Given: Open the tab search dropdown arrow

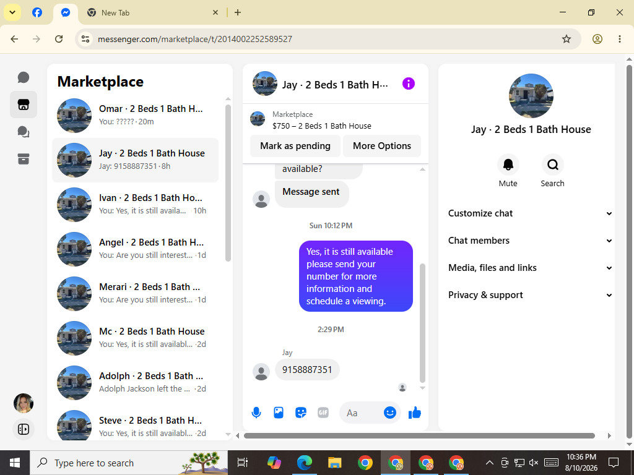Looking at the screenshot, I should (12, 12).
